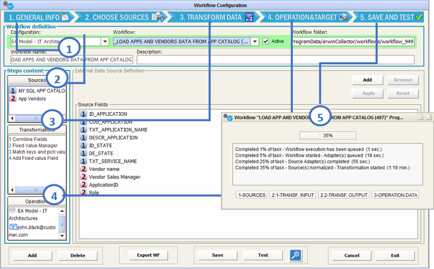Open the Configuration dropdown arrow
The image size is (434, 269).
[x=105, y=42]
